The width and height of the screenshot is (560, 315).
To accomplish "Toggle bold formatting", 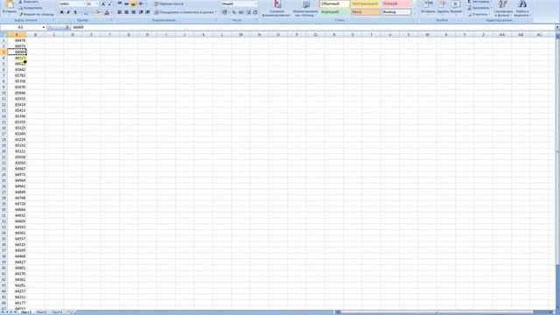I will click(x=62, y=12).
